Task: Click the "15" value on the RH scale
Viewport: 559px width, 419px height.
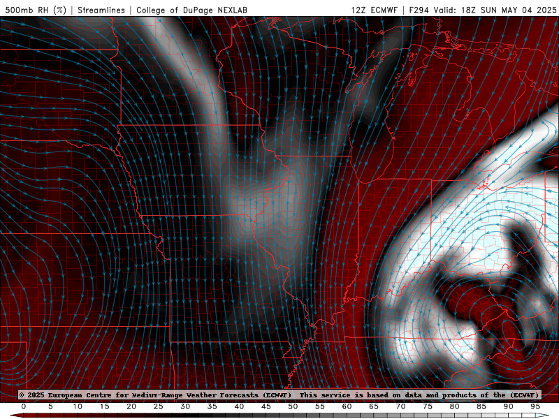Action: tap(104, 406)
